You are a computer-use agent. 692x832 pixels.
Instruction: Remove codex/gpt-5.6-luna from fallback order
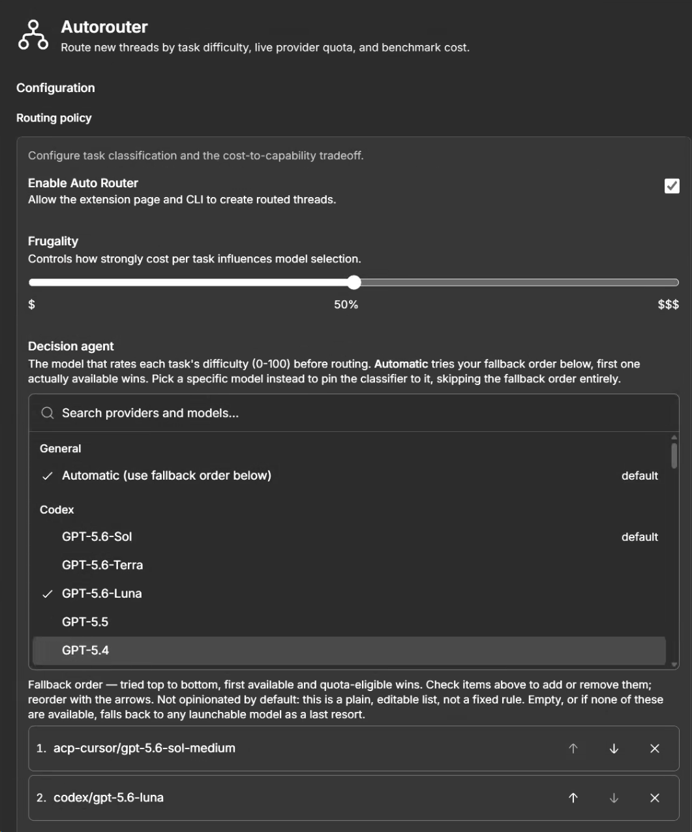point(655,797)
